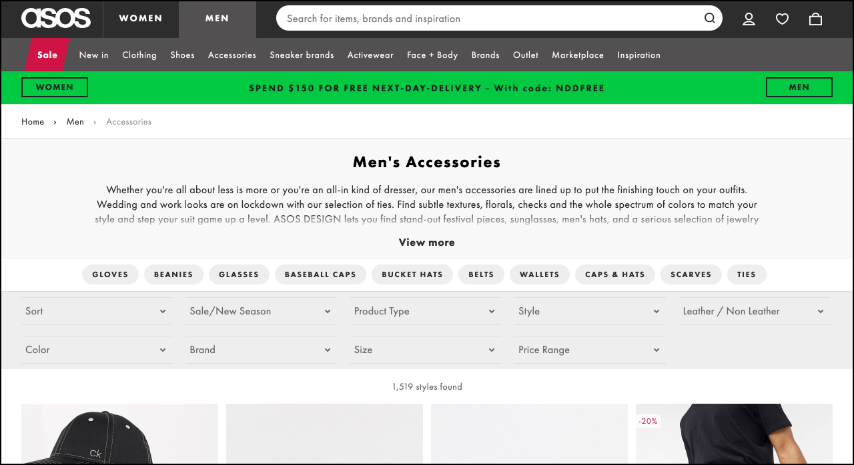The height and width of the screenshot is (465, 854).
Task: Open the shopping bag icon
Action: pos(815,19)
